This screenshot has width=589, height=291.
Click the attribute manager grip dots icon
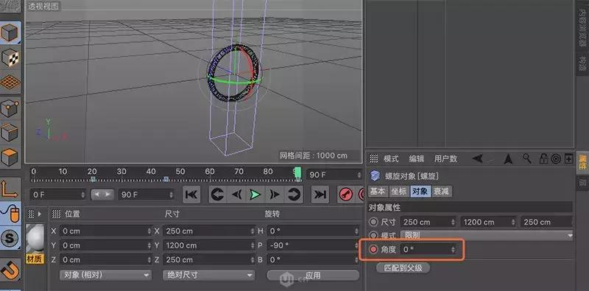tap(373, 158)
